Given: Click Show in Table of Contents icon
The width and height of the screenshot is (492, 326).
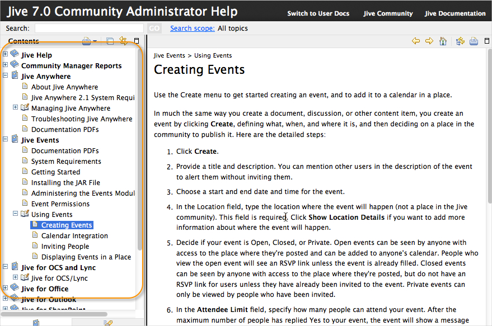Looking at the screenshot, I should tap(460, 41).
